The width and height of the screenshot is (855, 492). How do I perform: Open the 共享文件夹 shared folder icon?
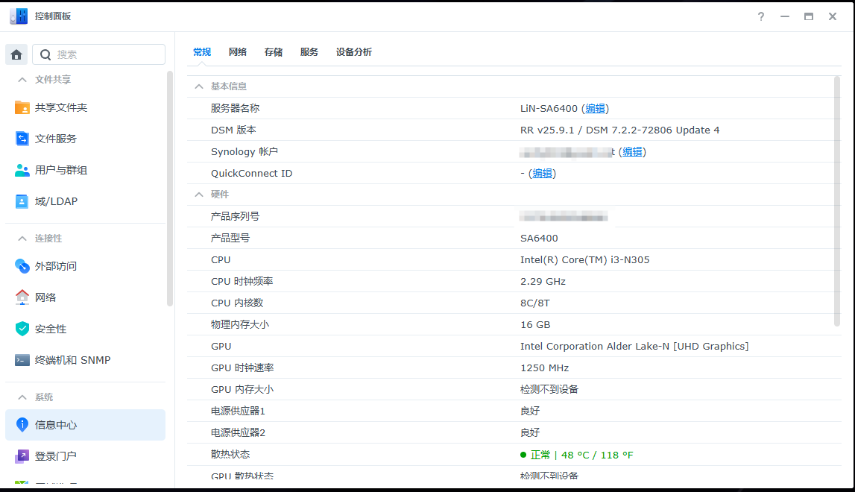[x=22, y=107]
